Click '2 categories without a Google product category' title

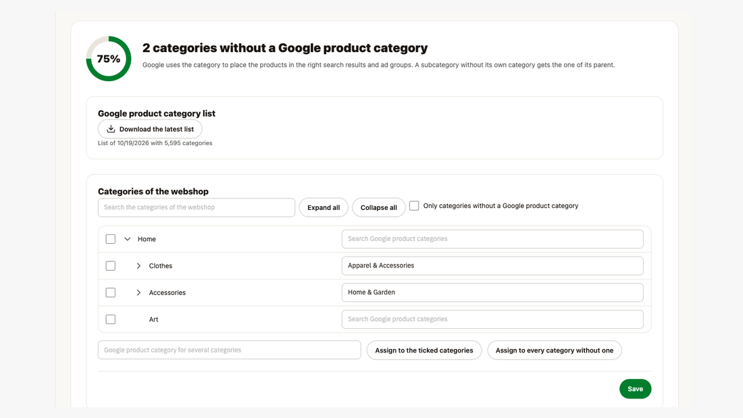click(285, 48)
